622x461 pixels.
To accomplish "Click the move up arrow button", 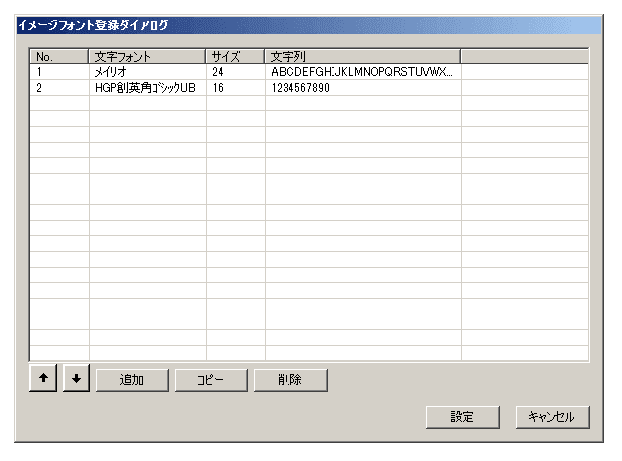I will (43, 380).
